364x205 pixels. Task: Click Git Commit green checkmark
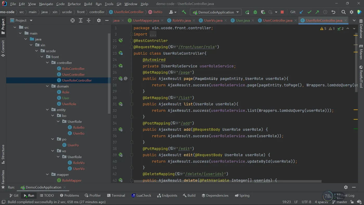pos(309,12)
